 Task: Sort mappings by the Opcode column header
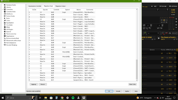[x=45, y=10]
